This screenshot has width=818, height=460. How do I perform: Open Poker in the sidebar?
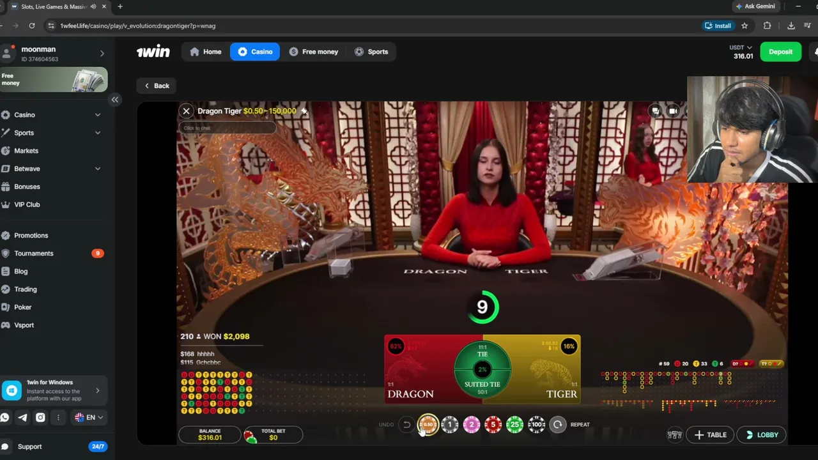click(x=23, y=307)
